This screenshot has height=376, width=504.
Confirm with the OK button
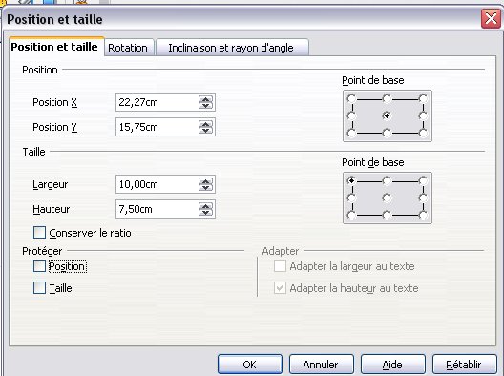coord(250,365)
